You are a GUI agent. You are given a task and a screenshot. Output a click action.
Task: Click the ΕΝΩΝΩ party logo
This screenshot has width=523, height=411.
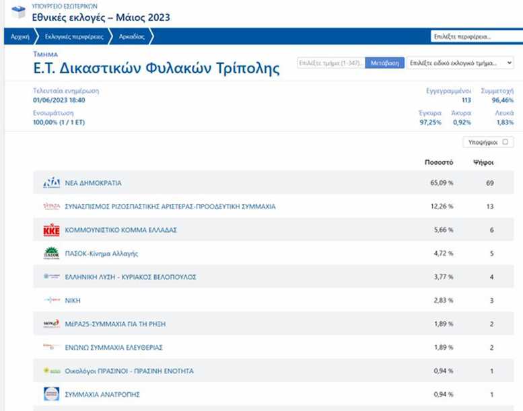tap(52, 347)
